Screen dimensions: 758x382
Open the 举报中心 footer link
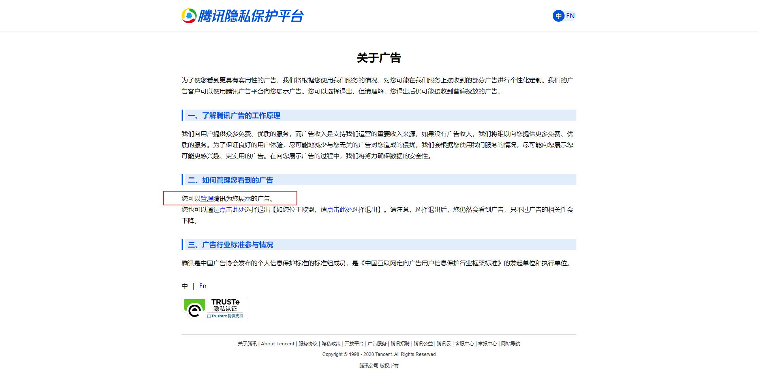click(488, 344)
